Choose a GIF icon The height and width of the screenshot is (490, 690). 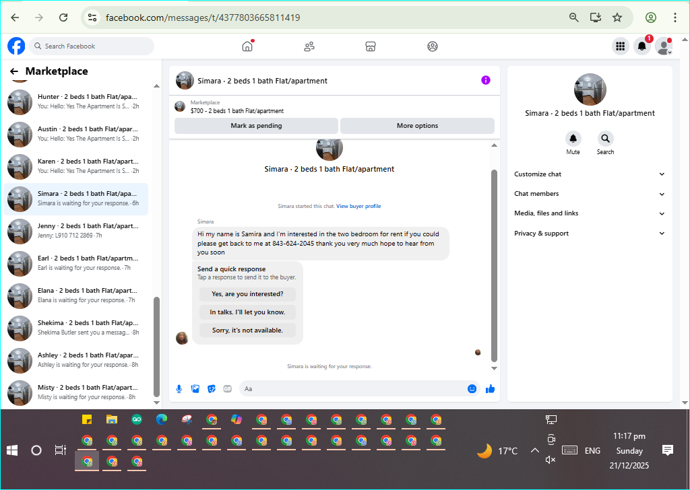[228, 389]
